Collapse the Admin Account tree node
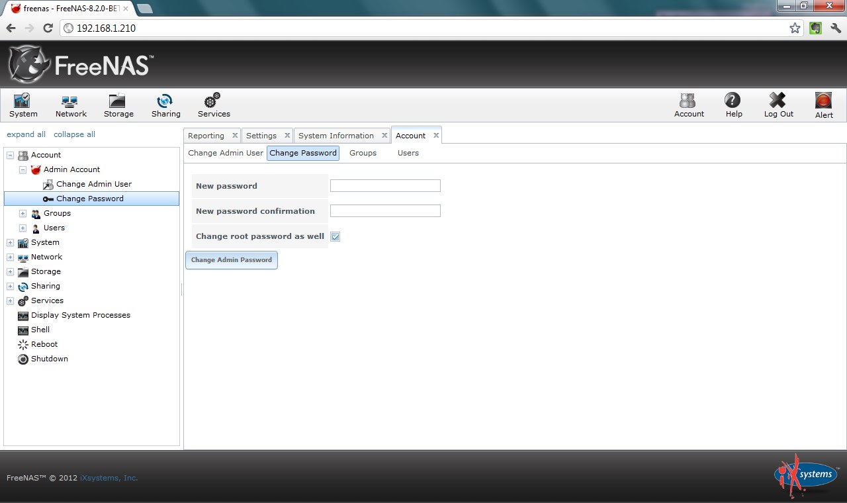 click(x=22, y=169)
